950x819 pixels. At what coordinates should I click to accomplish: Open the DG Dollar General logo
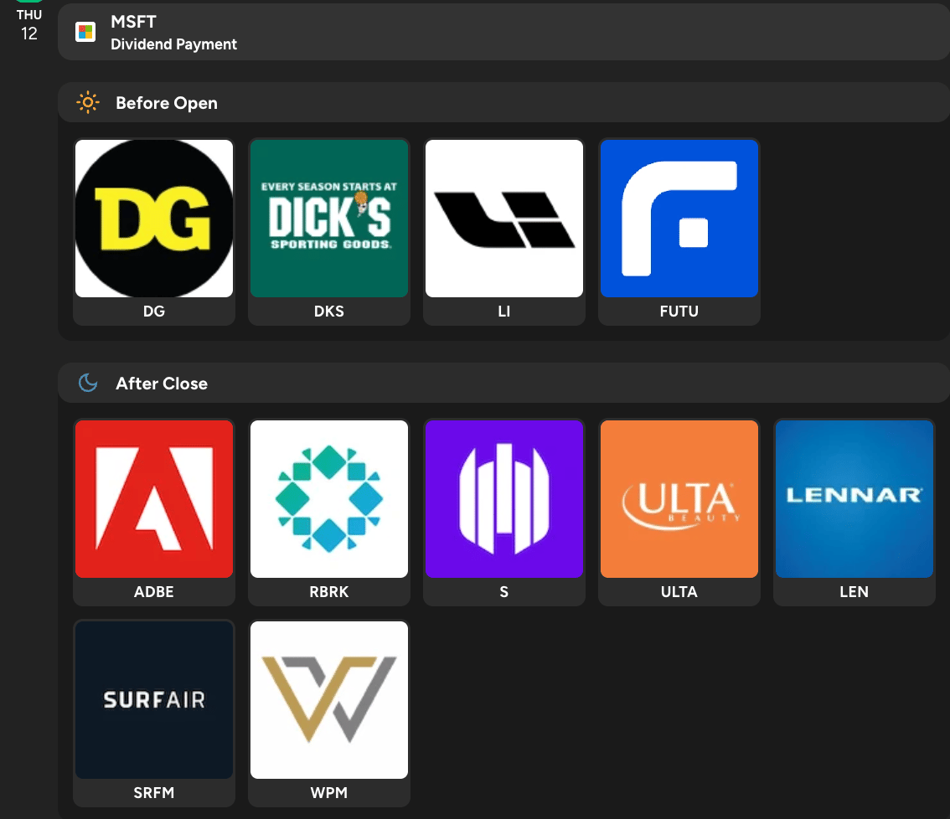point(154,219)
